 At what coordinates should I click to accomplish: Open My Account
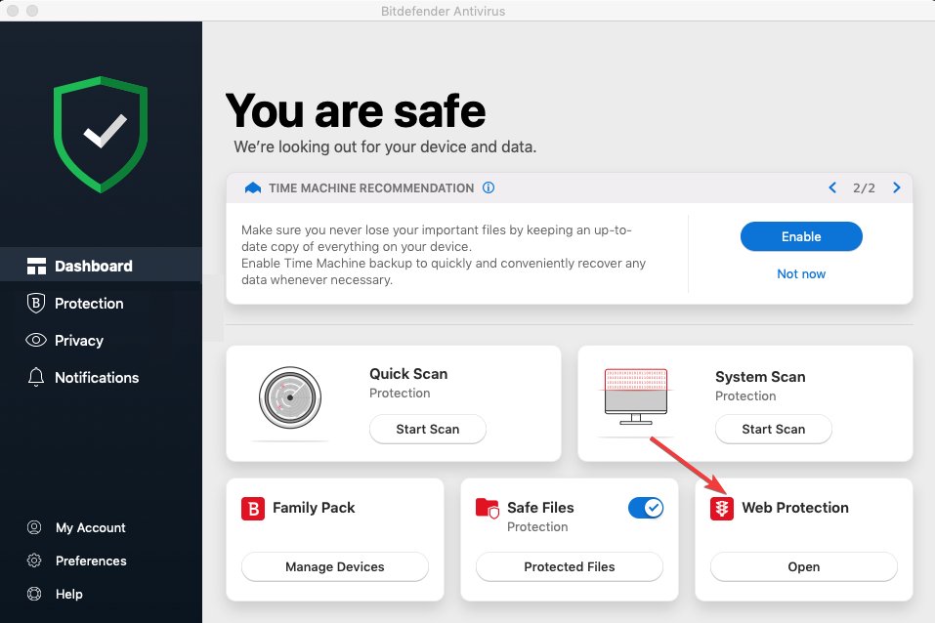tap(90, 527)
